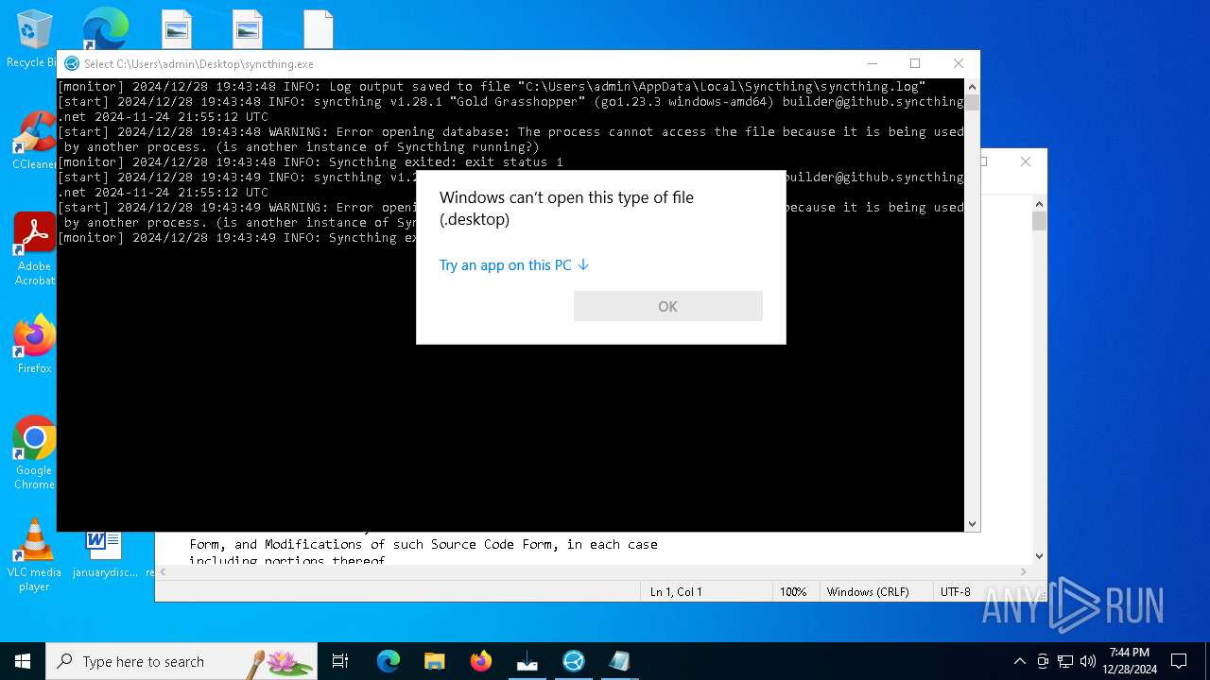Open the 'Try an app on this PC' link
This screenshot has width=1210, height=680.
point(514,265)
